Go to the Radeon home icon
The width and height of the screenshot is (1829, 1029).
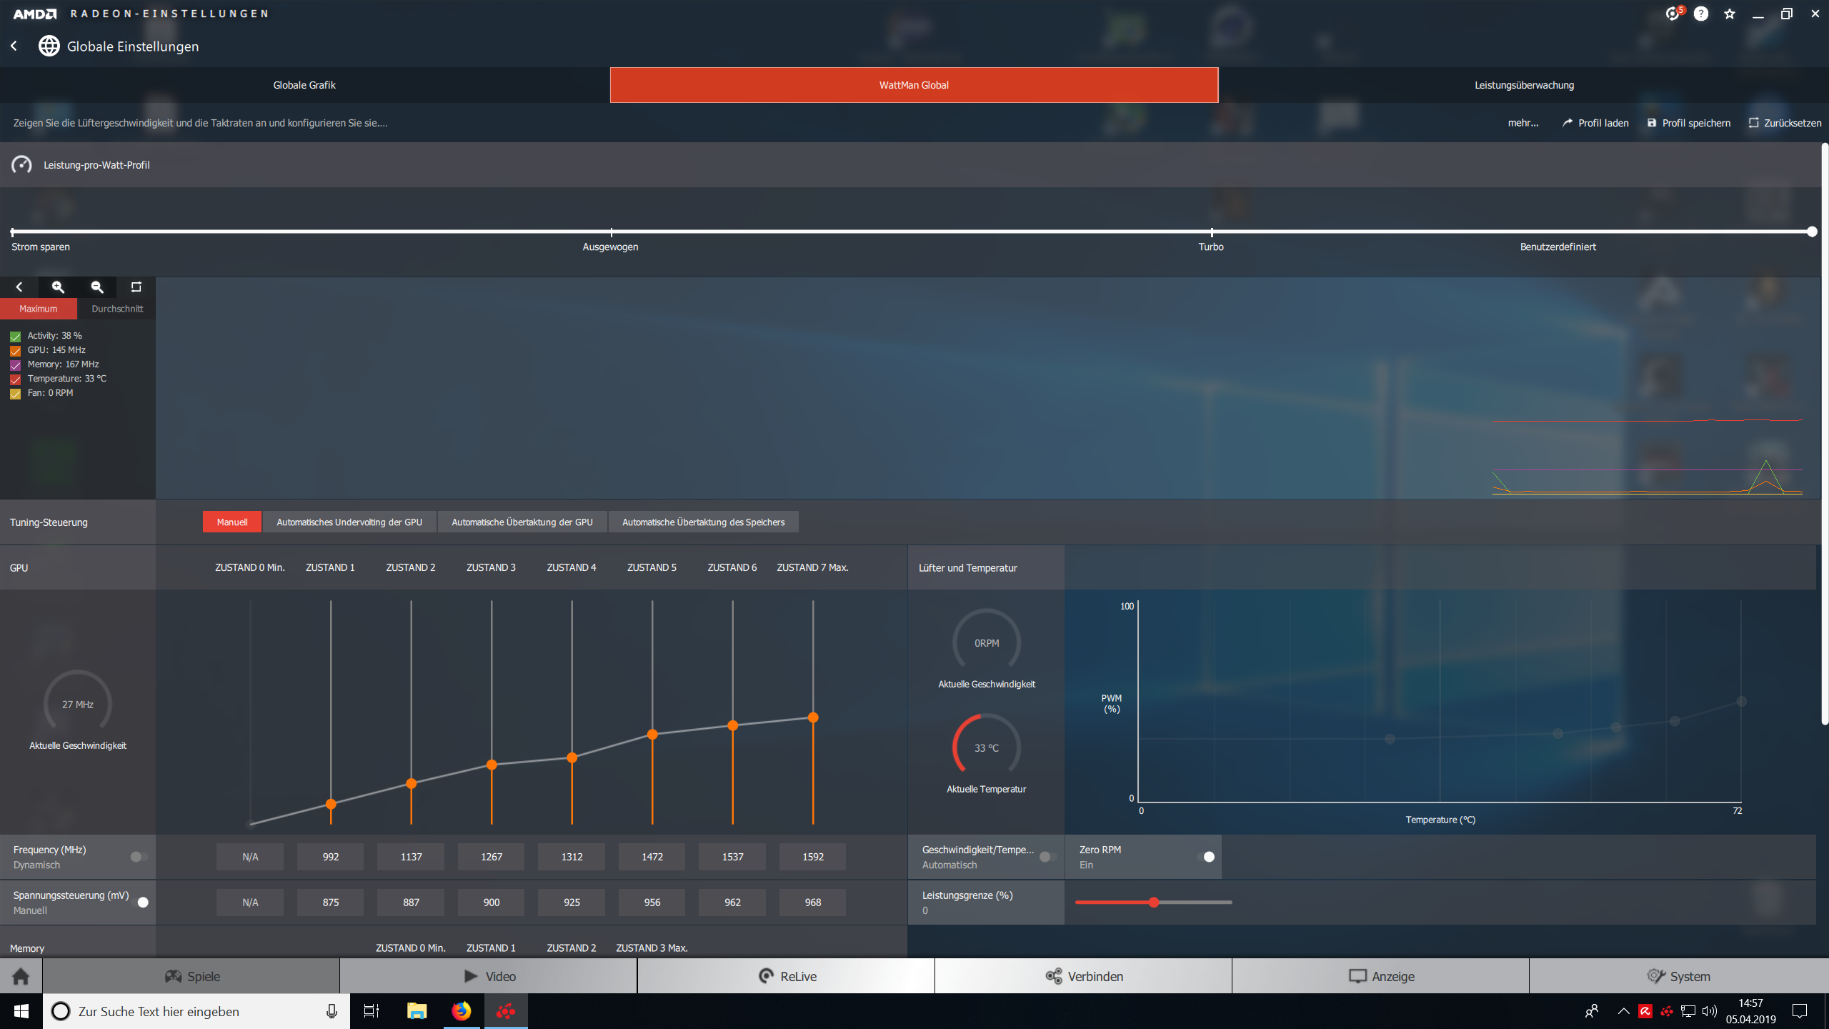[21, 976]
